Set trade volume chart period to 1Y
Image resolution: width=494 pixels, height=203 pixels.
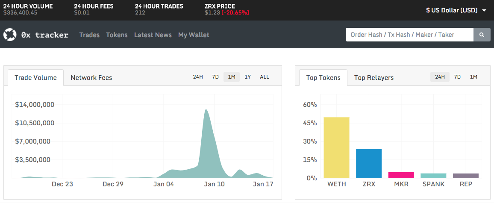248,77
